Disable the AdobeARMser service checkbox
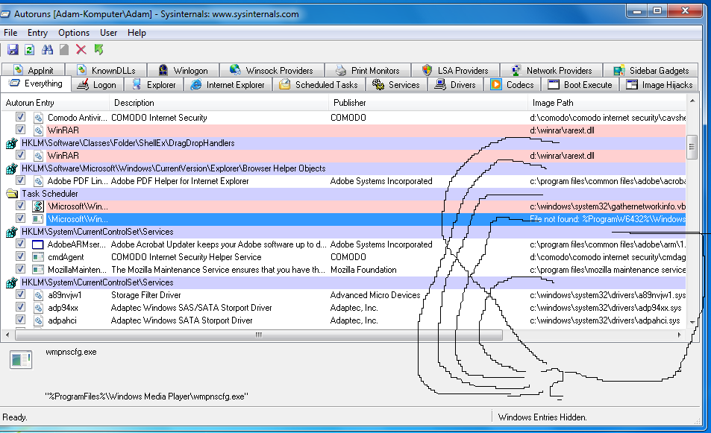 [x=20, y=244]
